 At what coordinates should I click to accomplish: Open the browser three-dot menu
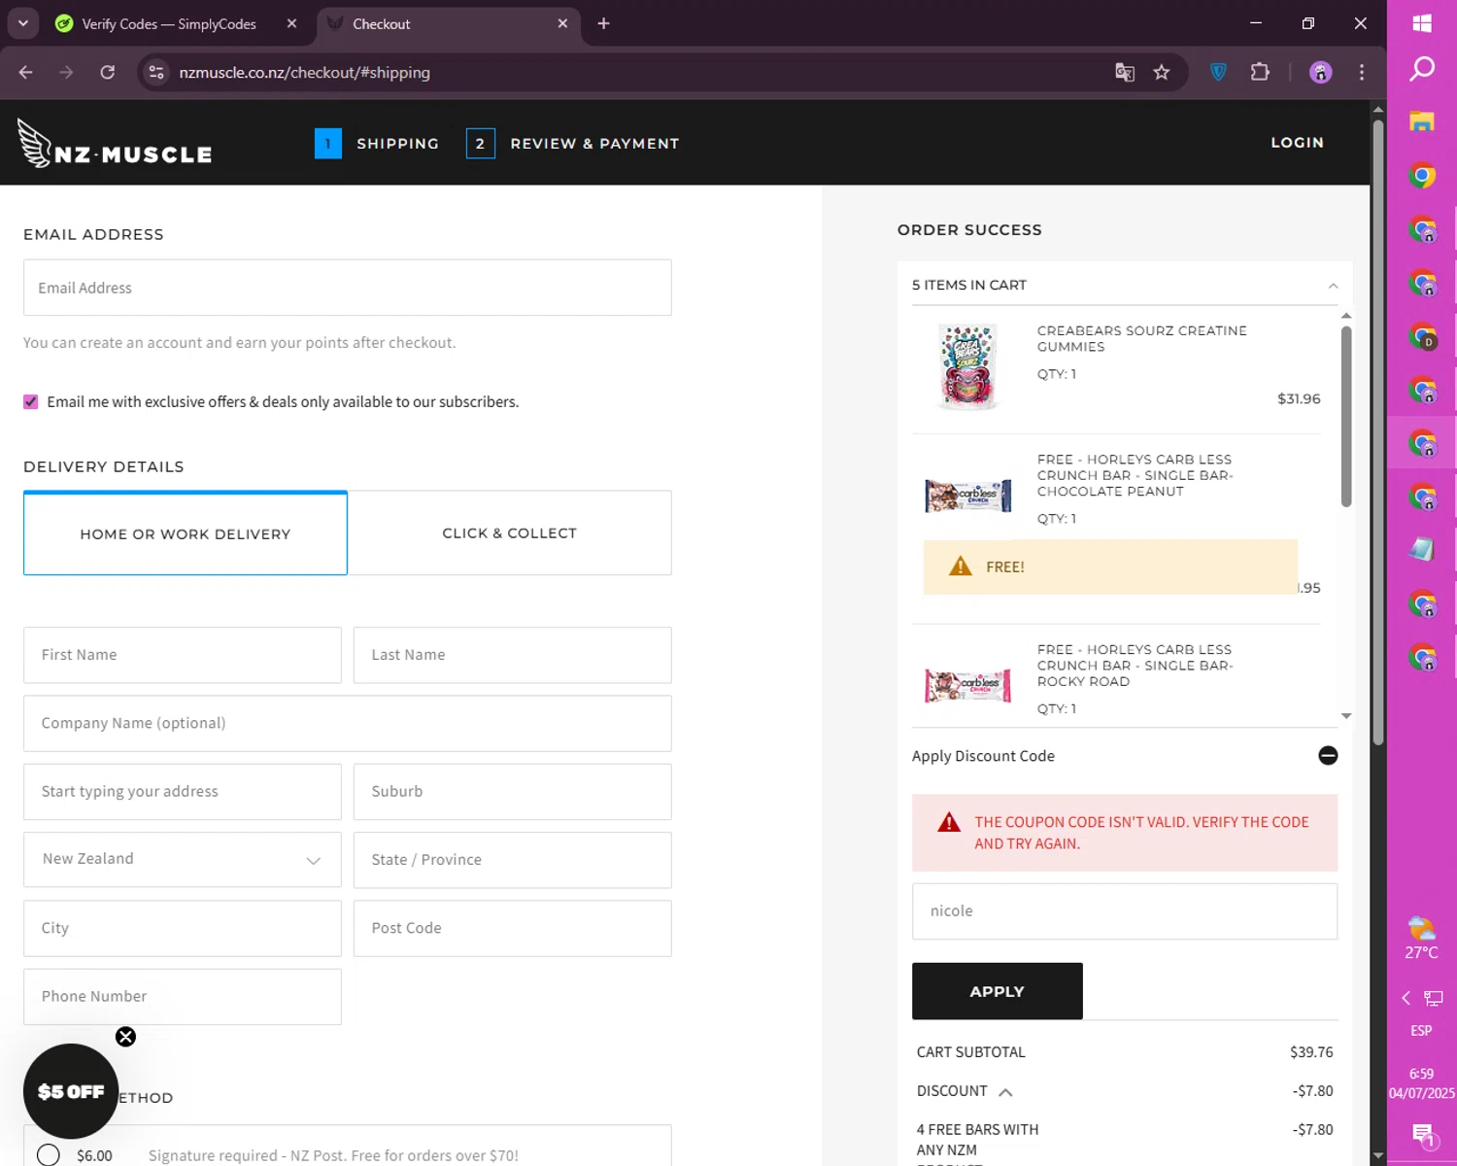pyautogui.click(x=1362, y=73)
